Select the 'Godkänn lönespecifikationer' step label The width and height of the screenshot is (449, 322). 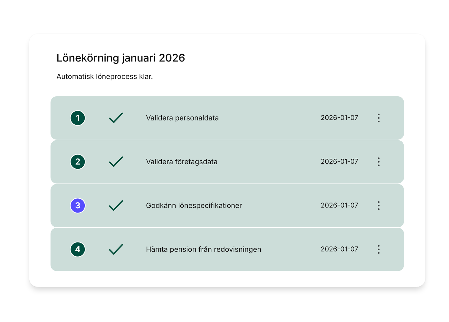pos(194,205)
